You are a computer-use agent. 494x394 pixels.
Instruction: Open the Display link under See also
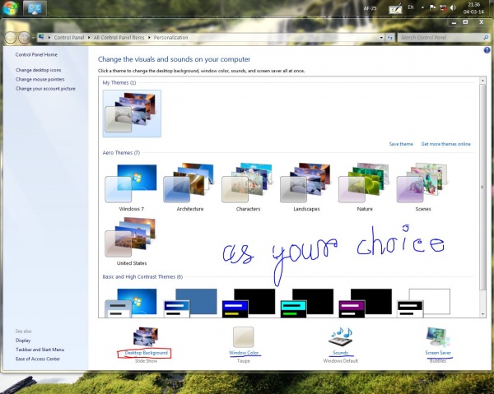coord(23,341)
